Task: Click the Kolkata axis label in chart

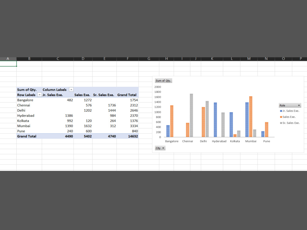Action: [235, 141]
